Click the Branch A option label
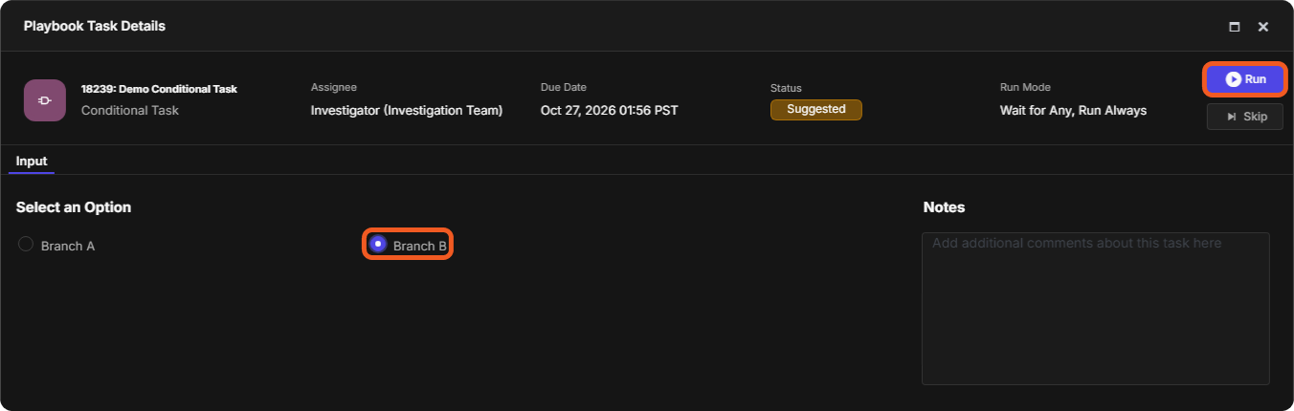 pos(68,246)
